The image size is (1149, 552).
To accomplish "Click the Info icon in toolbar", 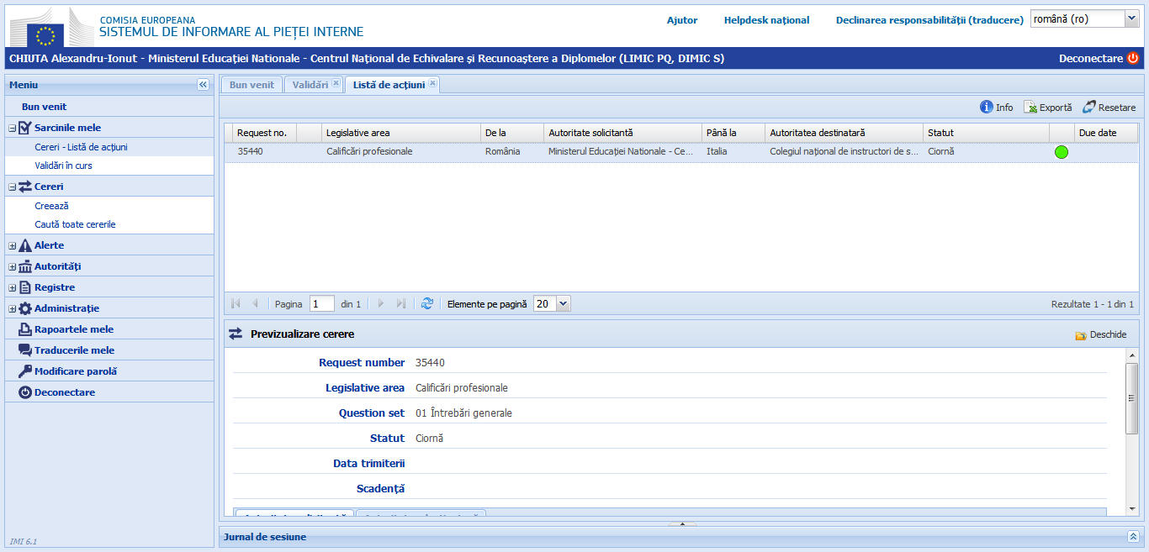I will 987,108.
